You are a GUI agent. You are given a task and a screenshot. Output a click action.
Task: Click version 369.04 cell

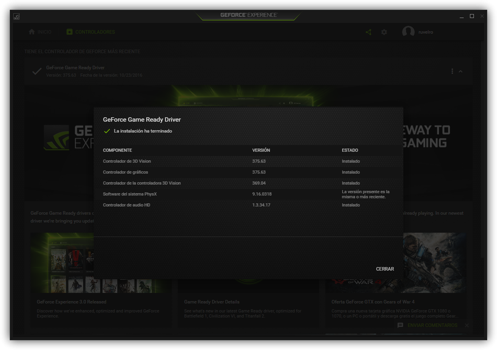pyautogui.click(x=259, y=183)
